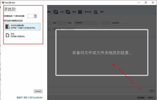
Task: Click the Browse button beside destination field
Action: pos(152,91)
